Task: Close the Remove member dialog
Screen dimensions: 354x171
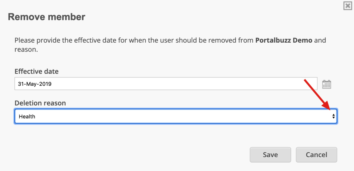Action: coord(348,6)
